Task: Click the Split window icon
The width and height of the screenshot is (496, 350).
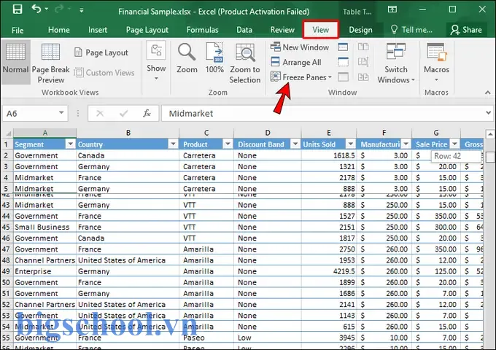Action: pos(343,47)
